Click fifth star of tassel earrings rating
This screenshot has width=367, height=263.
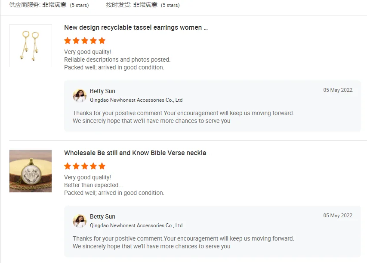102,41
